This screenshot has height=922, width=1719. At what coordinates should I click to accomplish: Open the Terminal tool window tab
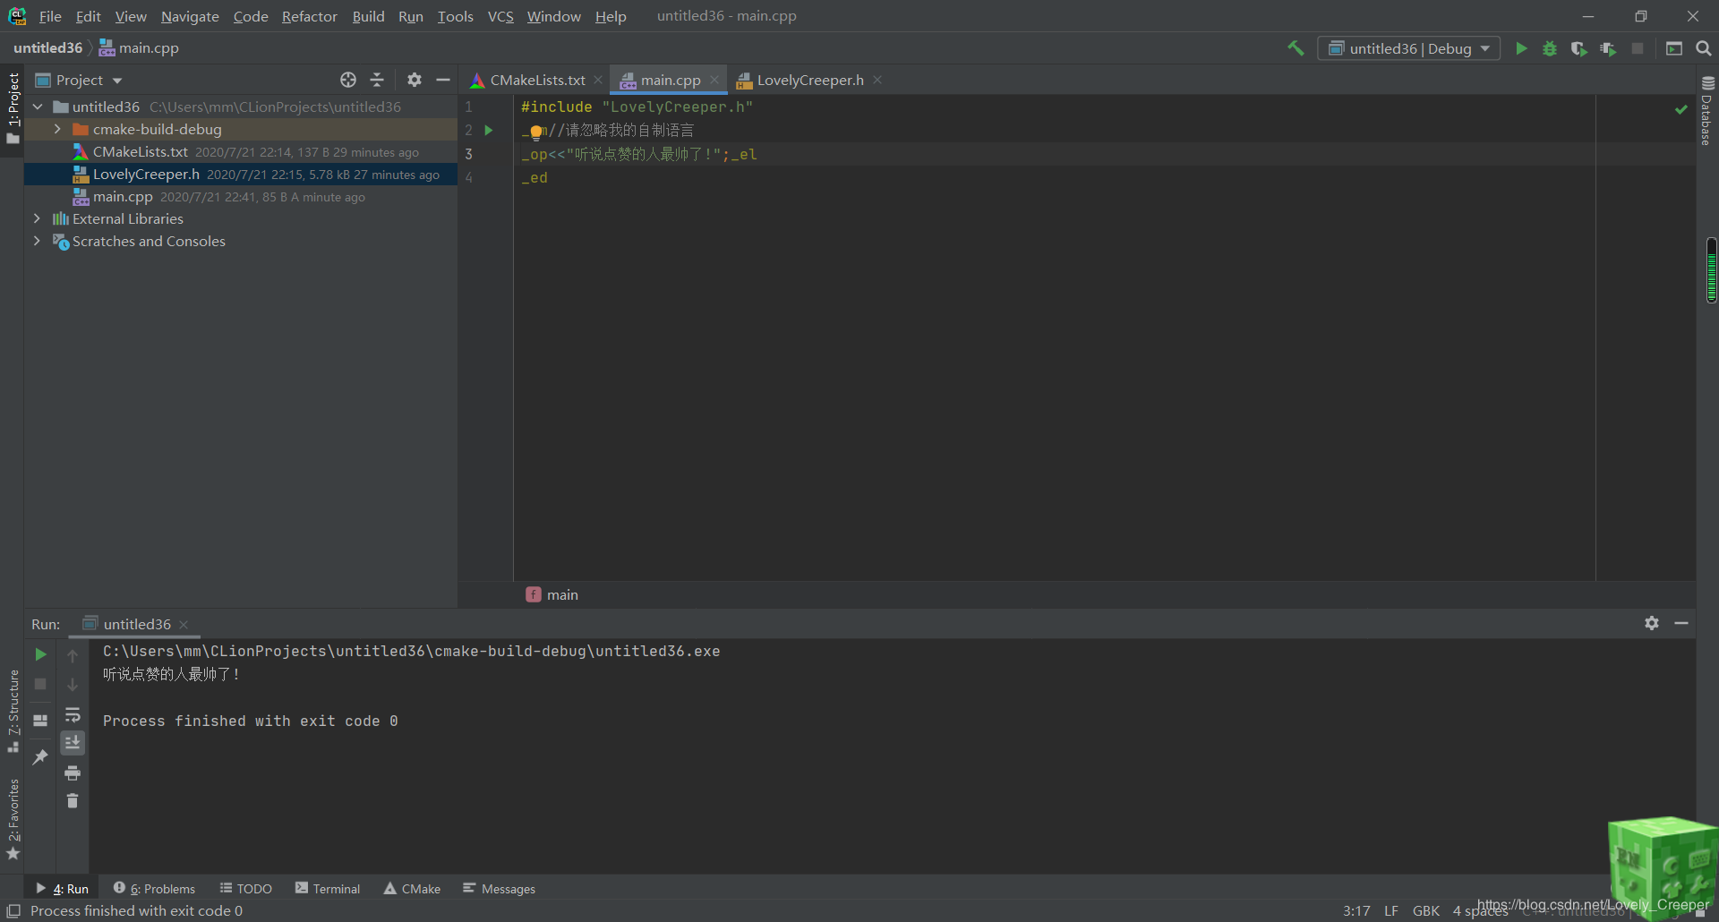tap(328, 888)
